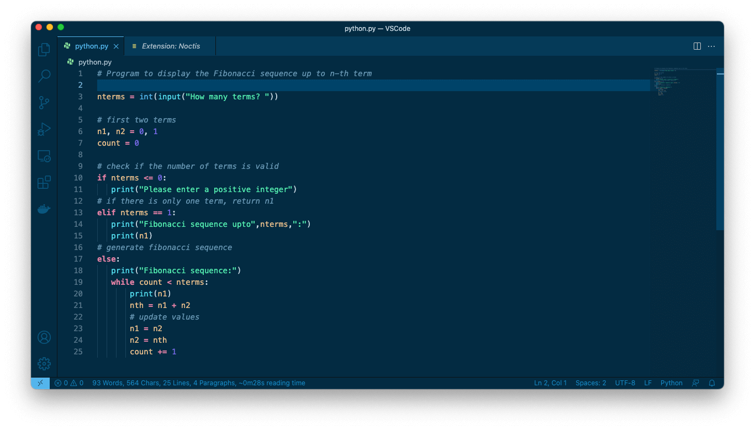755x430 pixels.
Task: Switch to the Extension: Noctis tab
Action: tap(171, 46)
